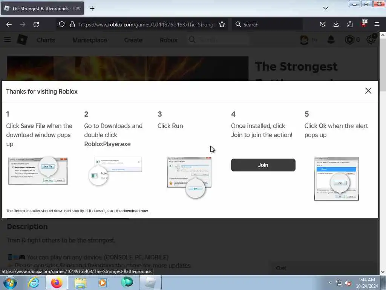Open the Firefox Downloads panel

336,25
